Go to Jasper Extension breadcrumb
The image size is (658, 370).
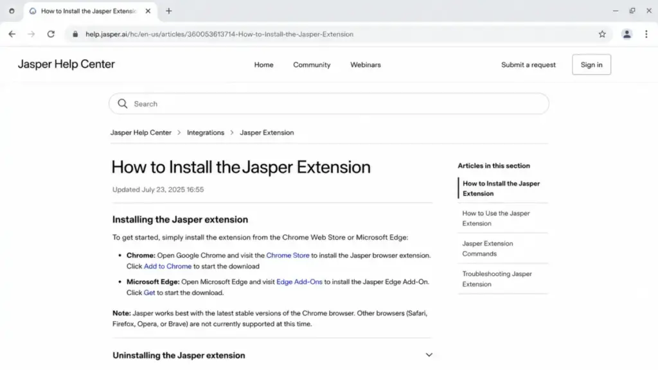pos(267,132)
